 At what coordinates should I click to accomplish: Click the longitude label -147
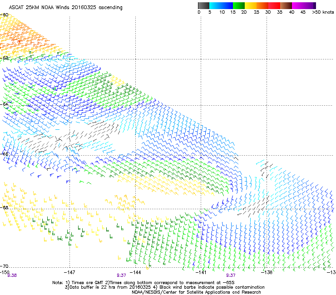pos(69,272)
